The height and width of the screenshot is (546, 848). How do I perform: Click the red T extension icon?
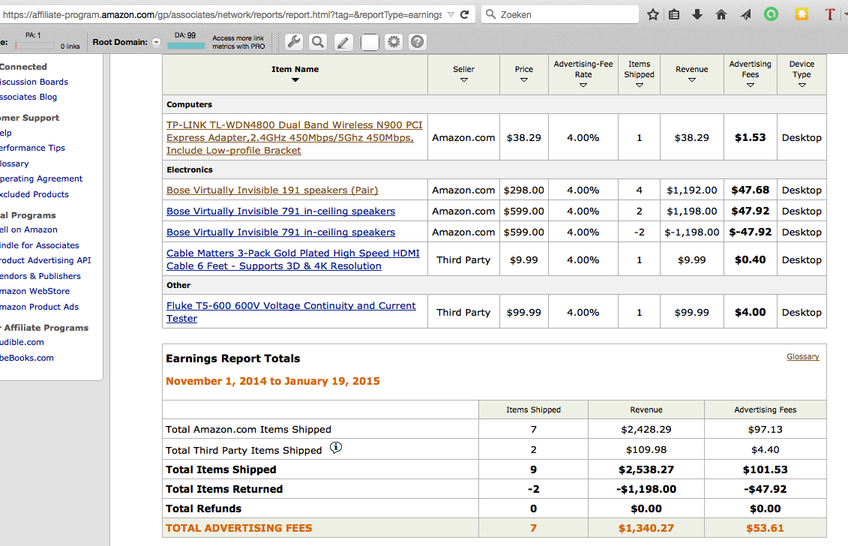click(x=829, y=14)
